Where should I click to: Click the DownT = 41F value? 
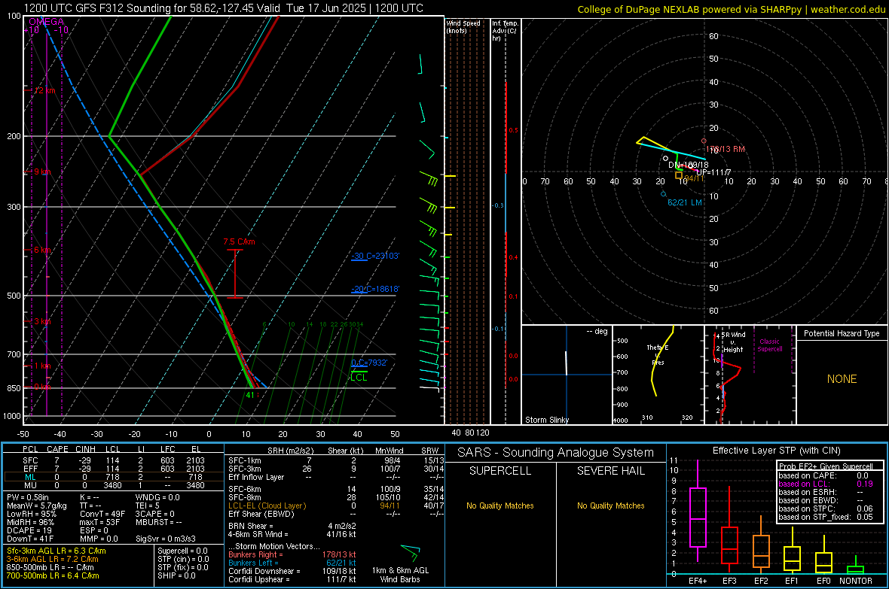click(29, 539)
